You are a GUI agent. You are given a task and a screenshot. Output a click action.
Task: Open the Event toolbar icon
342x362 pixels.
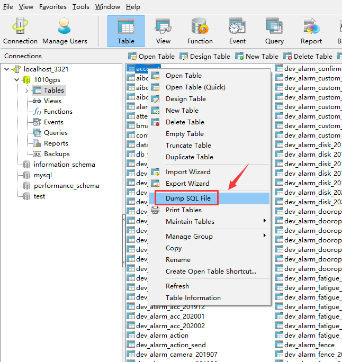tap(237, 31)
